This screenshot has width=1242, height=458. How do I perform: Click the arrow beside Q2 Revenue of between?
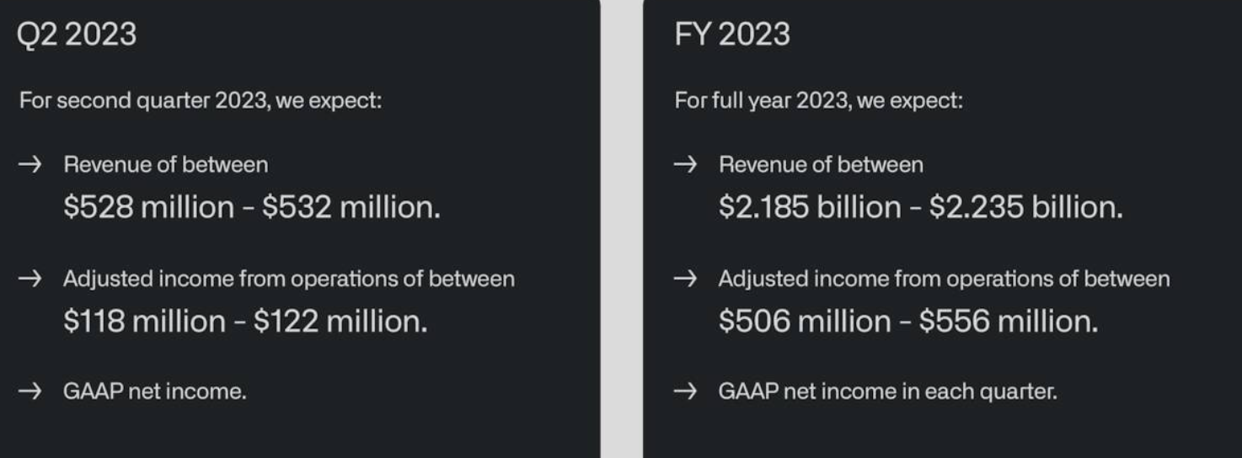click(29, 164)
